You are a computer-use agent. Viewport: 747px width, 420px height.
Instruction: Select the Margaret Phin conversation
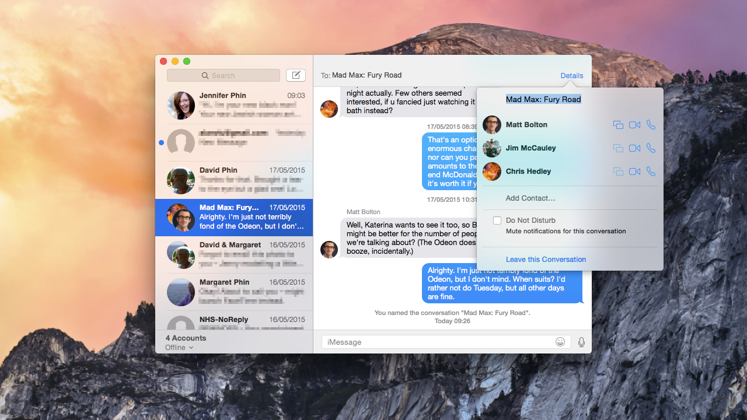point(234,292)
